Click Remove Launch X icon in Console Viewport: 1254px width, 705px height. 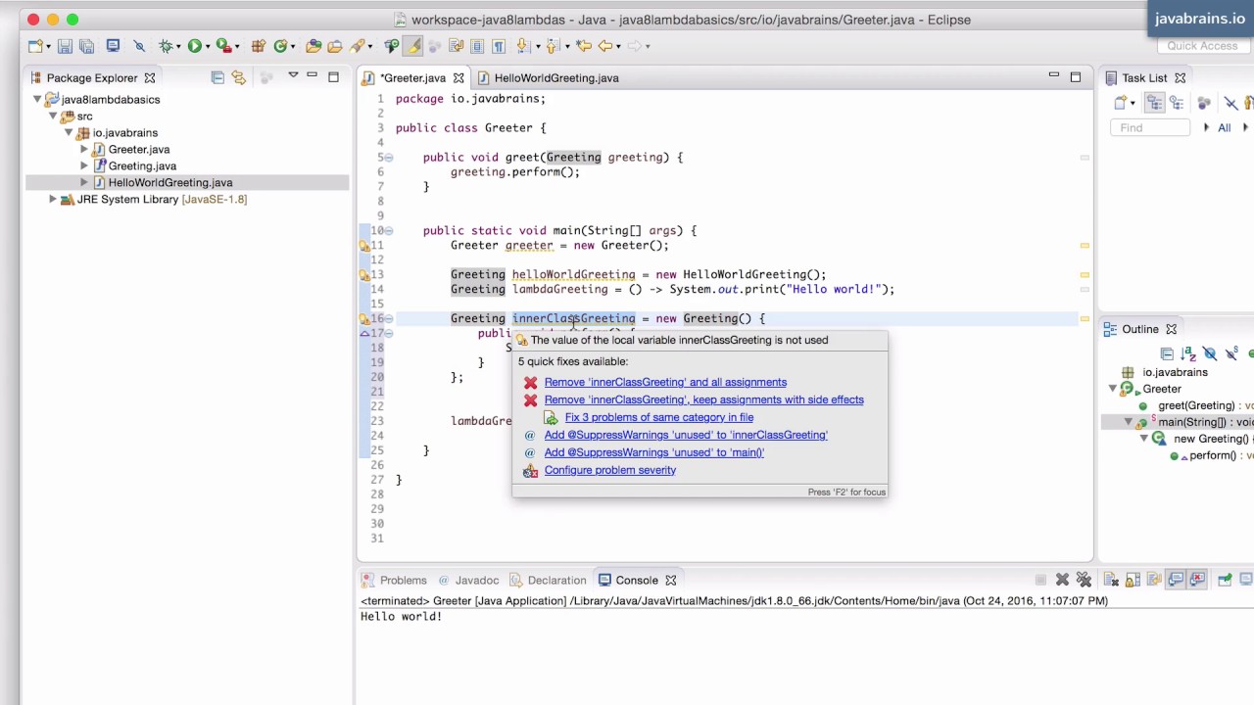tap(1062, 580)
